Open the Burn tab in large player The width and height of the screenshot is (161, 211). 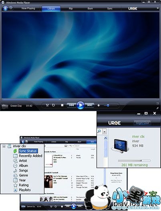[90, 8]
